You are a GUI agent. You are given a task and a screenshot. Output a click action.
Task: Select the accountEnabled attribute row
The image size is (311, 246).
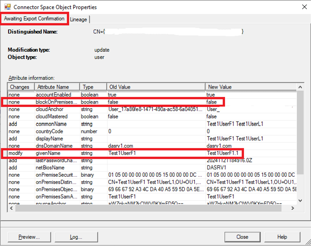(x=152, y=95)
